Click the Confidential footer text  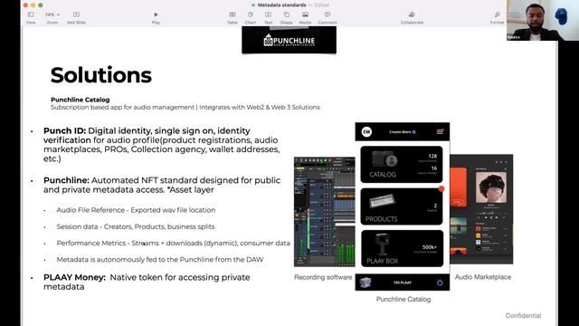(523, 315)
